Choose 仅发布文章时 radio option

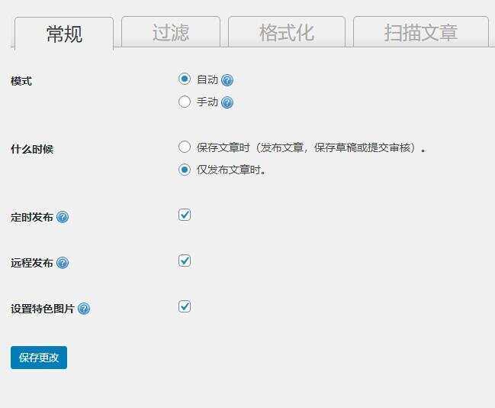coord(185,170)
